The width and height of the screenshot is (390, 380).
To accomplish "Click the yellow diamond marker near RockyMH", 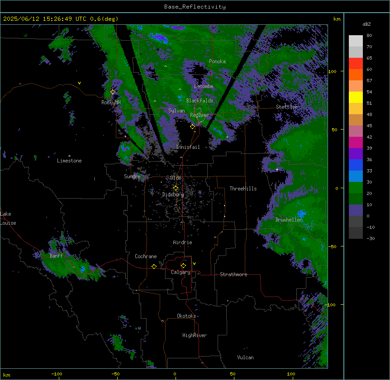I will tap(113, 92).
